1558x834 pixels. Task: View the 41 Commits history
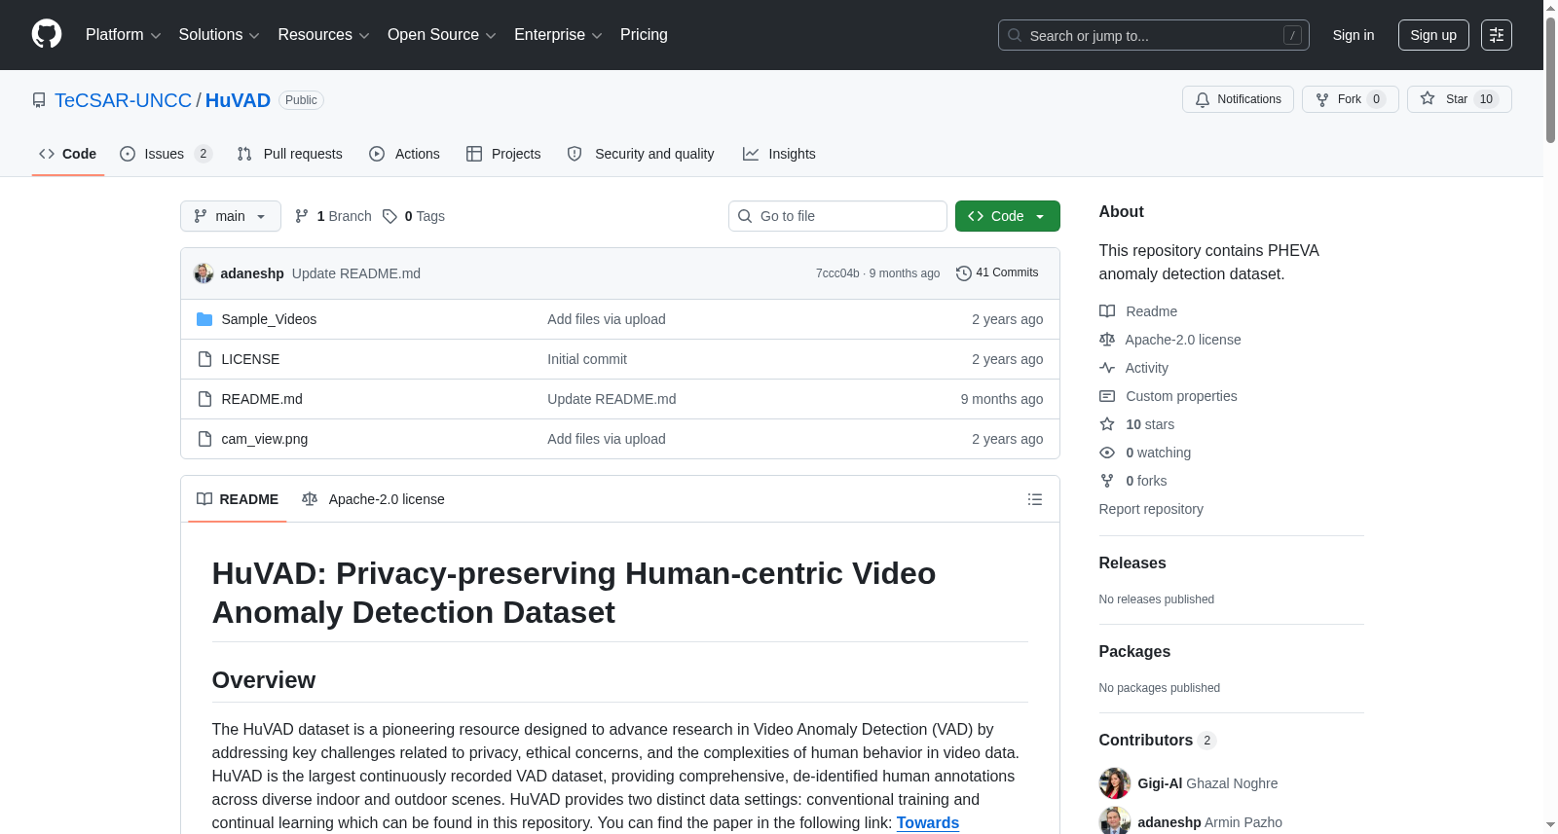(998, 273)
